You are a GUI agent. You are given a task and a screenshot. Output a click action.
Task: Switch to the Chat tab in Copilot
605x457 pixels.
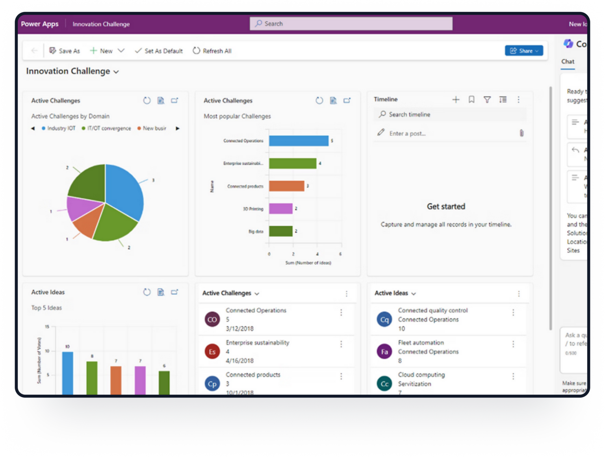click(568, 61)
